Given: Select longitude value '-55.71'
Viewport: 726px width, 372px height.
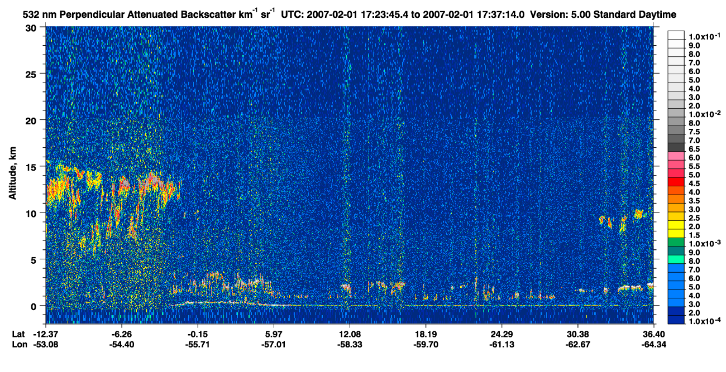Looking at the screenshot, I should tap(198, 345).
